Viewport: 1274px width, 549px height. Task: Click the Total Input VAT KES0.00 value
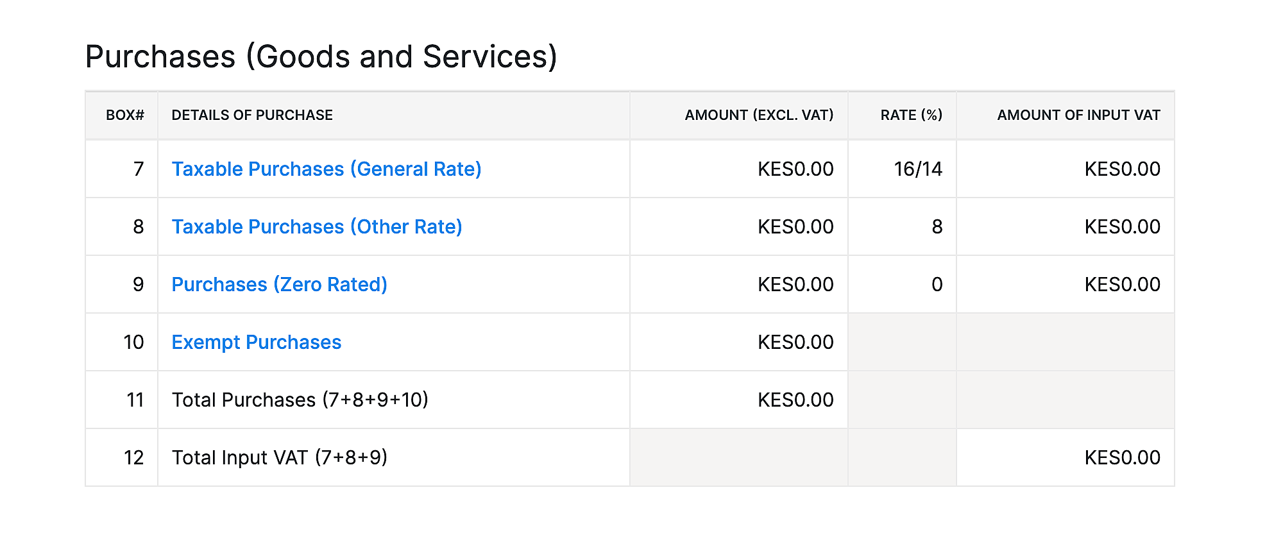coord(1121,457)
